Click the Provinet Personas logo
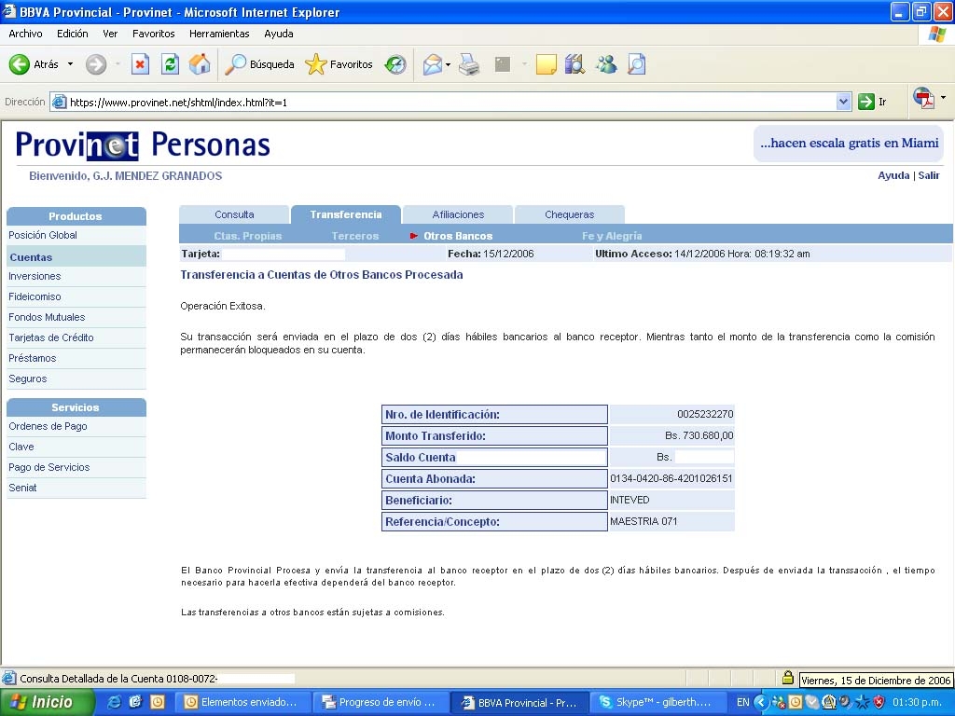The width and height of the screenshot is (955, 716). click(x=143, y=145)
